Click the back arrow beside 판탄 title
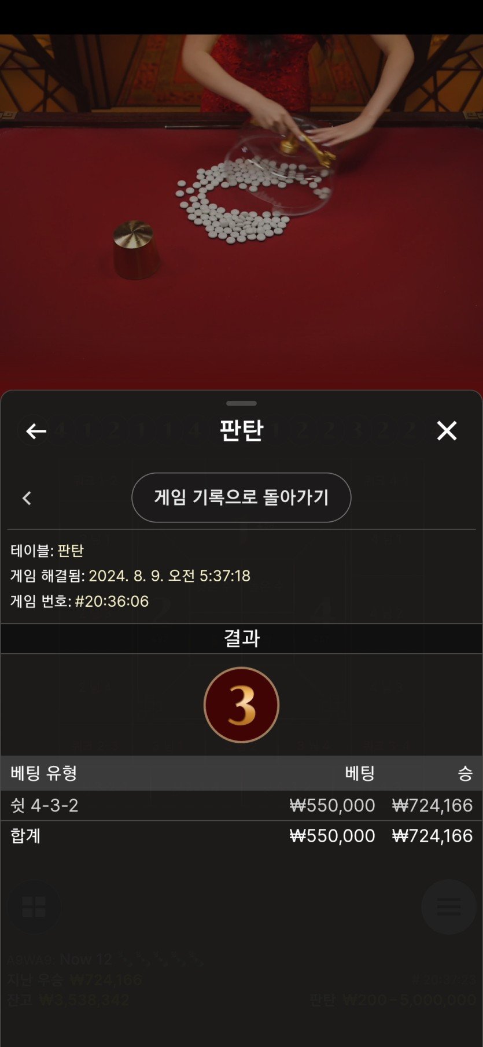 pos(36,431)
